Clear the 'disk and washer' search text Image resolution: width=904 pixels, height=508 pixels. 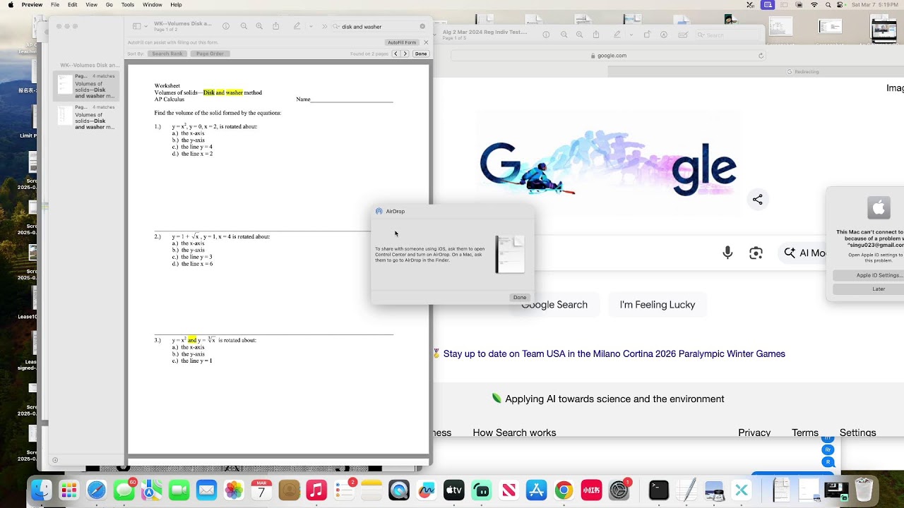(422, 27)
